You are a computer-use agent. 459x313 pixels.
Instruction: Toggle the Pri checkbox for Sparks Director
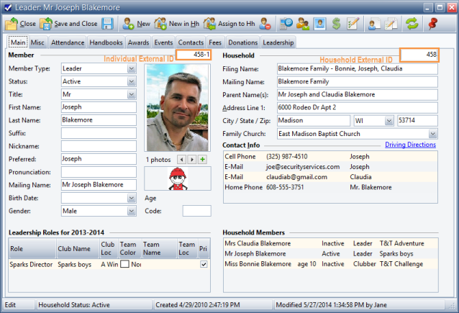(204, 265)
